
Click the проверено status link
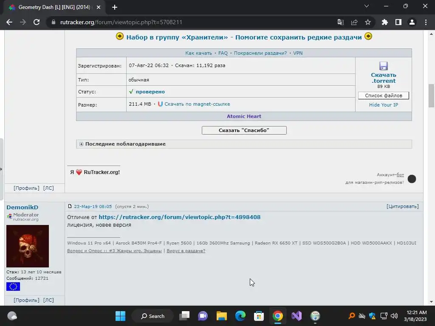[150, 92]
